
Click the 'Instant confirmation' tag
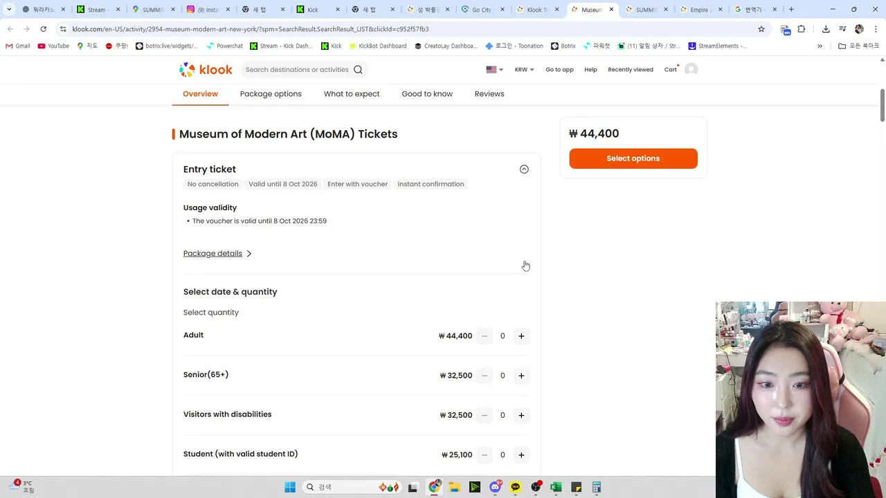click(431, 184)
